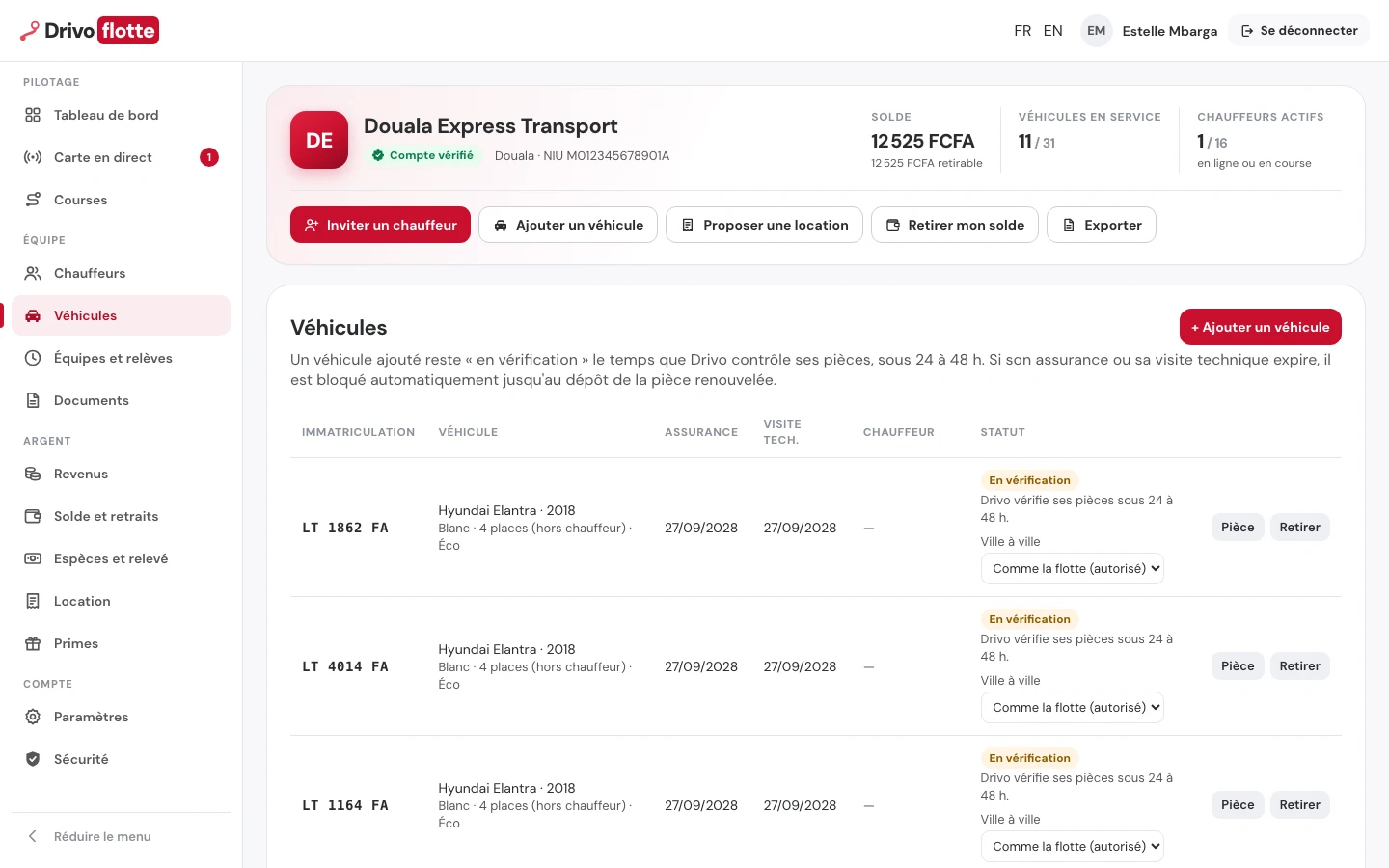Open the flotte dropdown for LT 4014 FA

click(x=1072, y=707)
